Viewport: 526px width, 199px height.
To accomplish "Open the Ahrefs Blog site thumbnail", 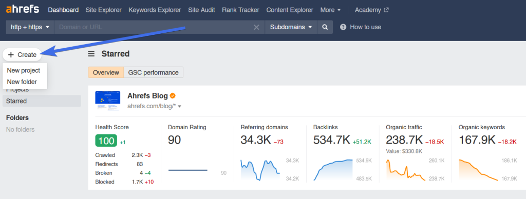I will pyautogui.click(x=107, y=101).
